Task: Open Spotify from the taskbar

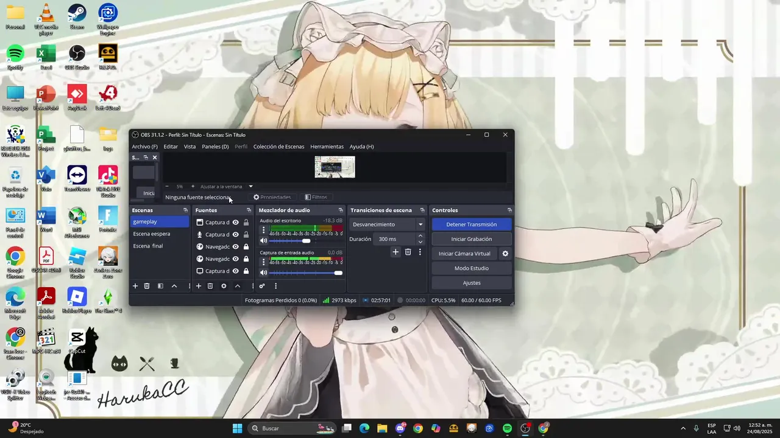Action: tap(508, 428)
